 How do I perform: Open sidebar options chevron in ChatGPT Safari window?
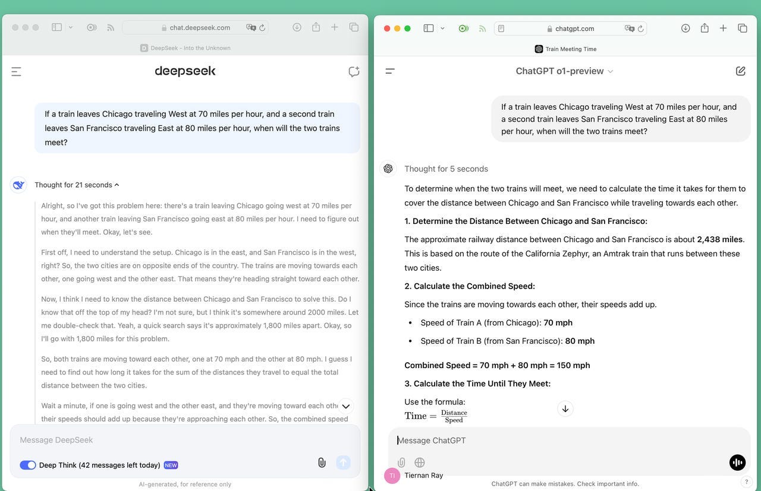click(x=442, y=28)
